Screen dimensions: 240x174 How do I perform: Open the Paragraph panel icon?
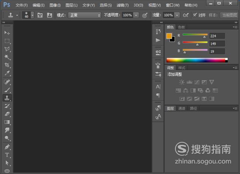point(158,95)
